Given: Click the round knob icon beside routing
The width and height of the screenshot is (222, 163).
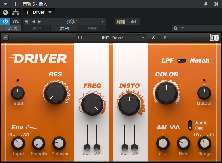Looking at the screenshot, I should point(6,12).
